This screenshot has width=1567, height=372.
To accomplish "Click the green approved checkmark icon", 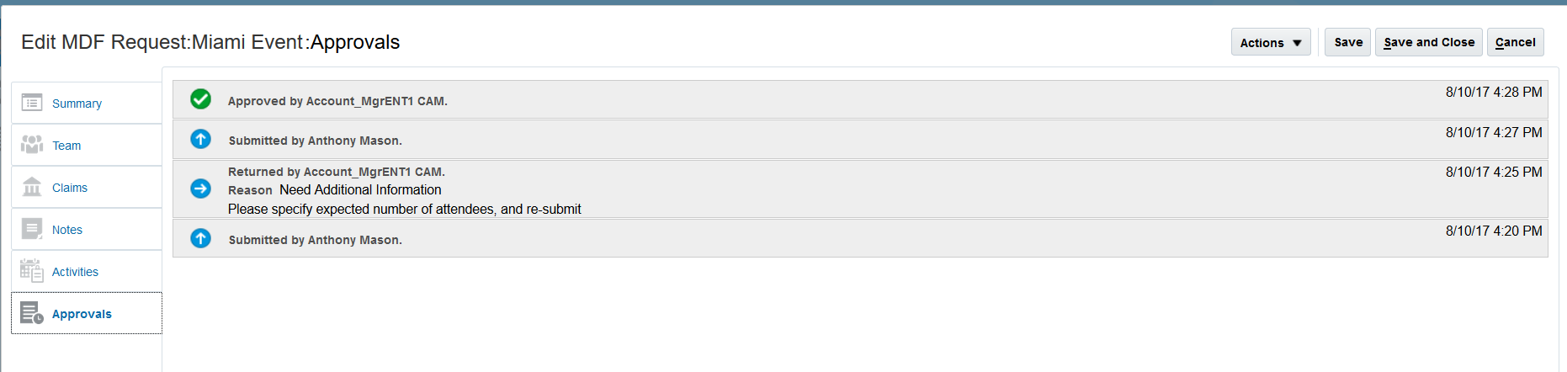I will click(x=200, y=99).
